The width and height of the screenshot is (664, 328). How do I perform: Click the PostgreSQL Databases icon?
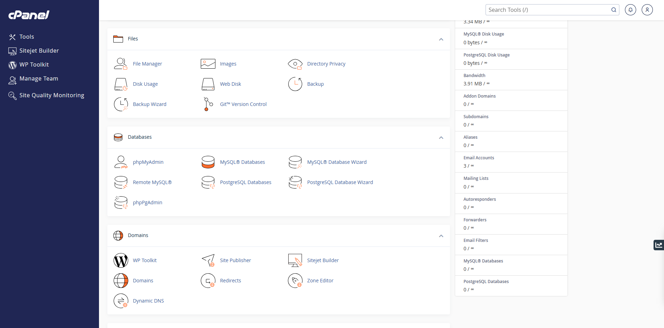point(208,182)
